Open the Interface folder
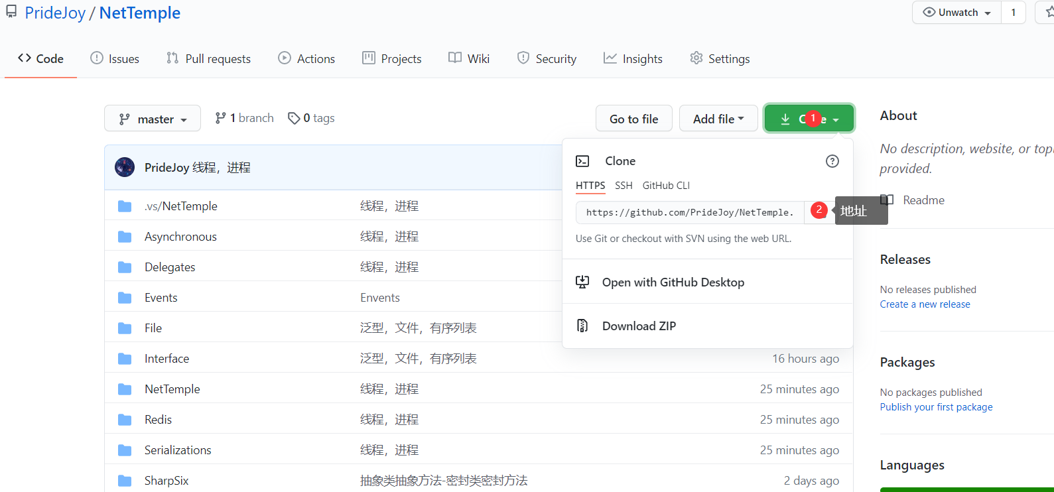The height and width of the screenshot is (492, 1054). [166, 359]
